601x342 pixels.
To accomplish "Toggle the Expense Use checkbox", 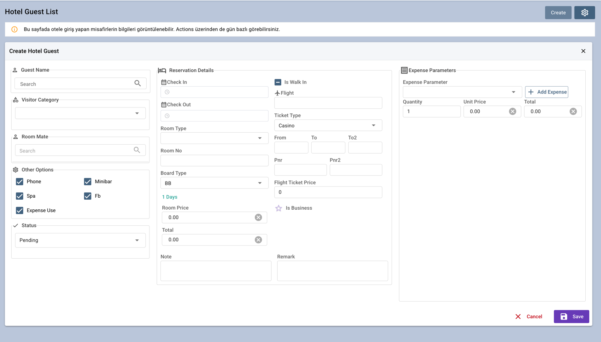I will pos(20,210).
